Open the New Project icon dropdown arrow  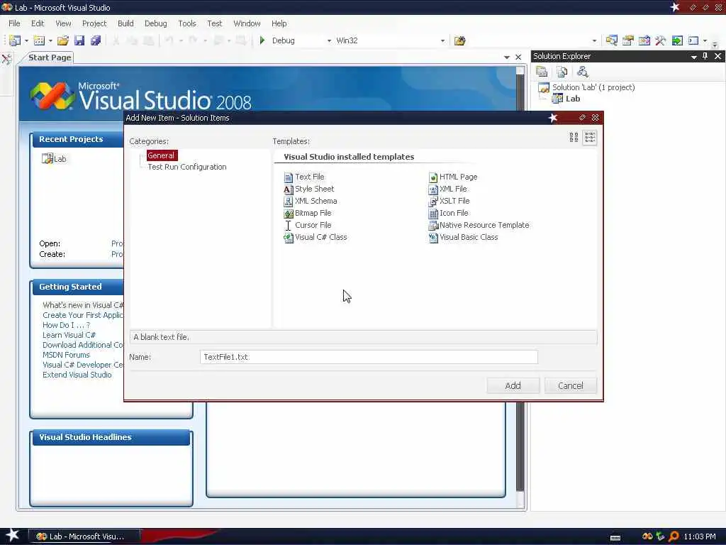coord(26,40)
